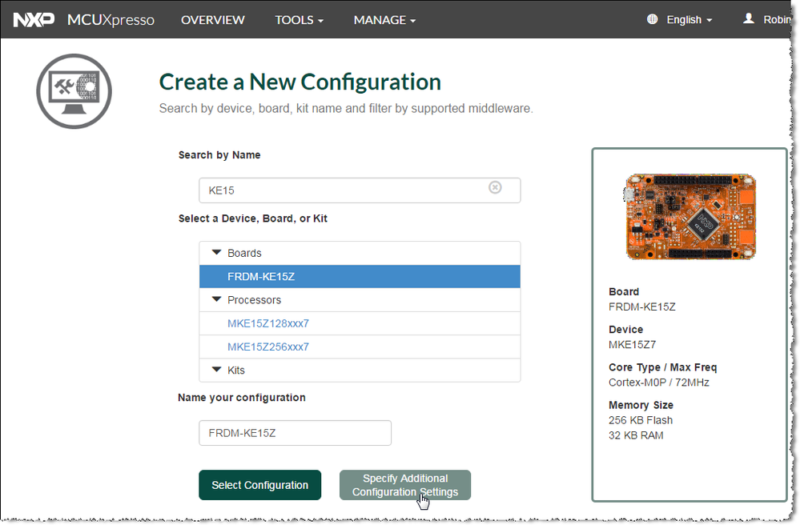This screenshot has height=525, width=800.
Task: Select the FRDM-KE15Z board entry
Action: 262,276
